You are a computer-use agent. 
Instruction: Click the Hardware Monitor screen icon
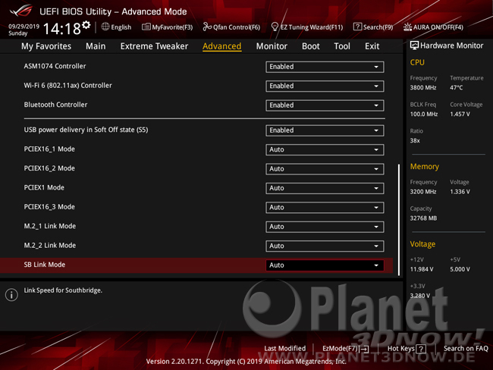point(414,45)
